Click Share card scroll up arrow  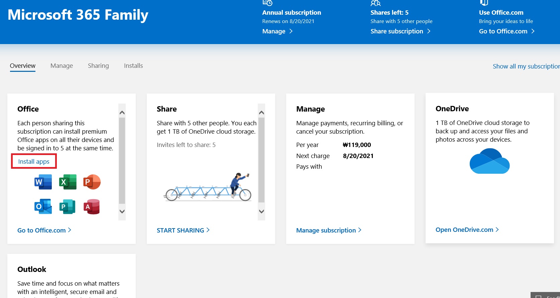[x=261, y=113]
